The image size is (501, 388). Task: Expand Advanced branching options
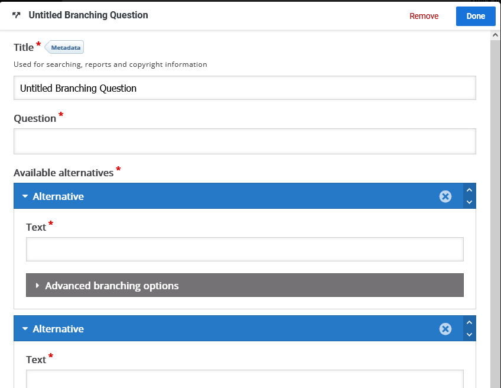(x=112, y=286)
